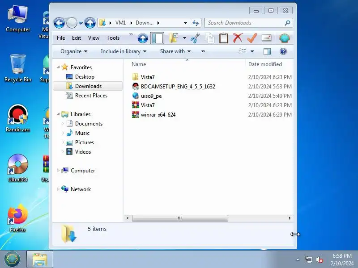Open Recent Places in Favorites
This screenshot has width=358, height=268.
pos(91,96)
